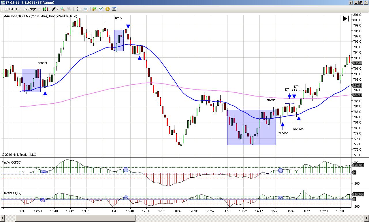The image size is (369, 222).
Task: Click the 792,0 current price marker
Action: pyautogui.click(x=357, y=63)
